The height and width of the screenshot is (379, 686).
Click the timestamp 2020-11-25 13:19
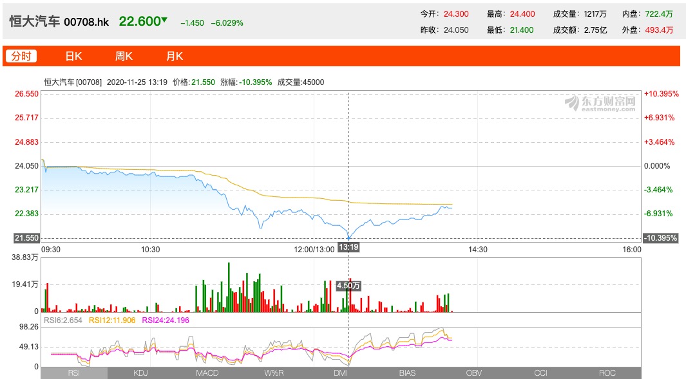137,82
